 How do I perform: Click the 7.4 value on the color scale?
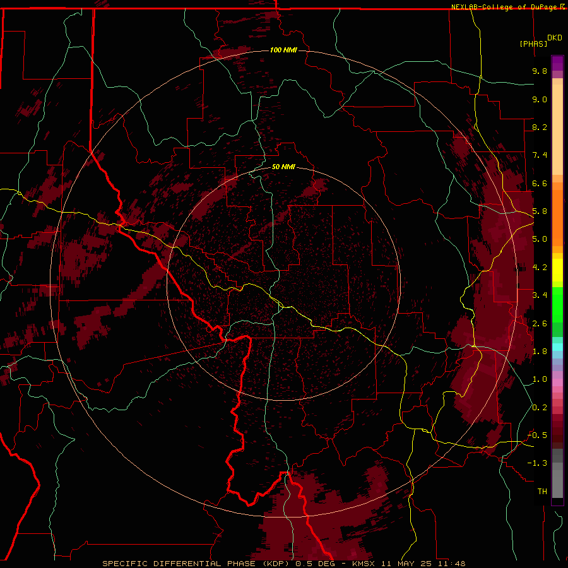click(540, 155)
